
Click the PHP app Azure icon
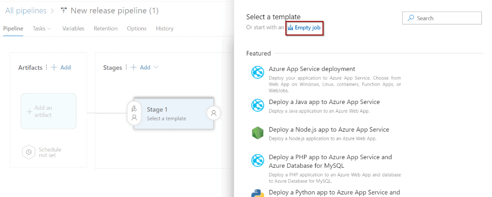(x=258, y=161)
